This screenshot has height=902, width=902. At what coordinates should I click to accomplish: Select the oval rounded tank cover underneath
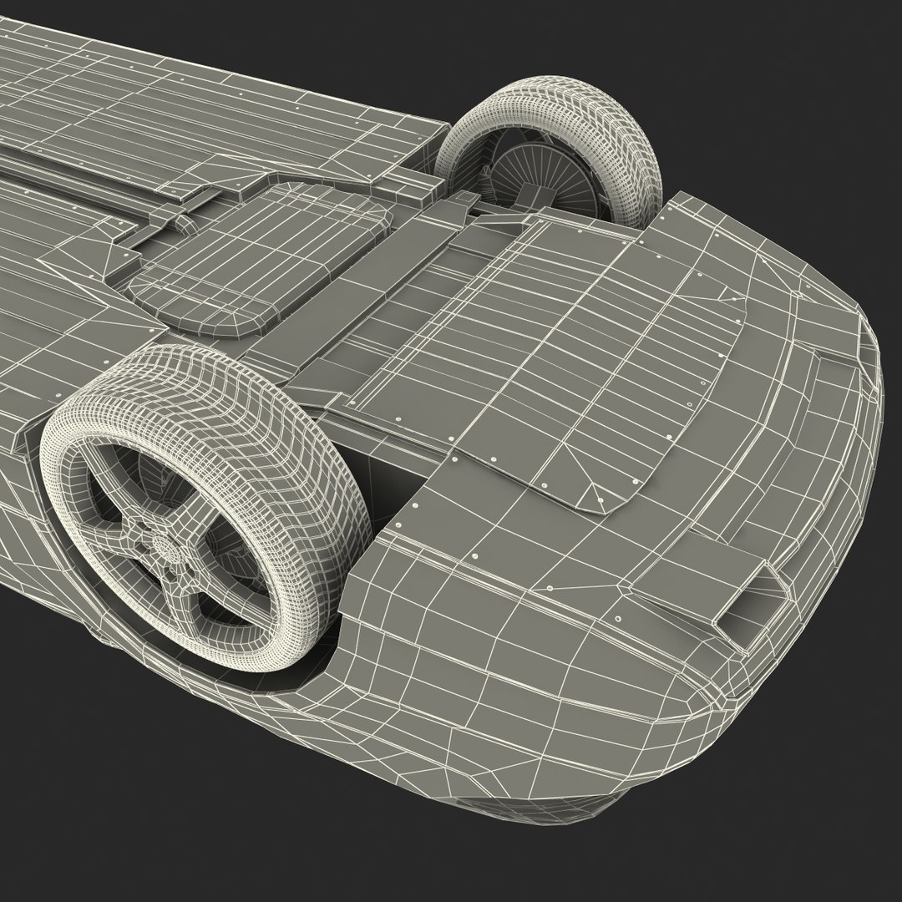tap(259, 259)
